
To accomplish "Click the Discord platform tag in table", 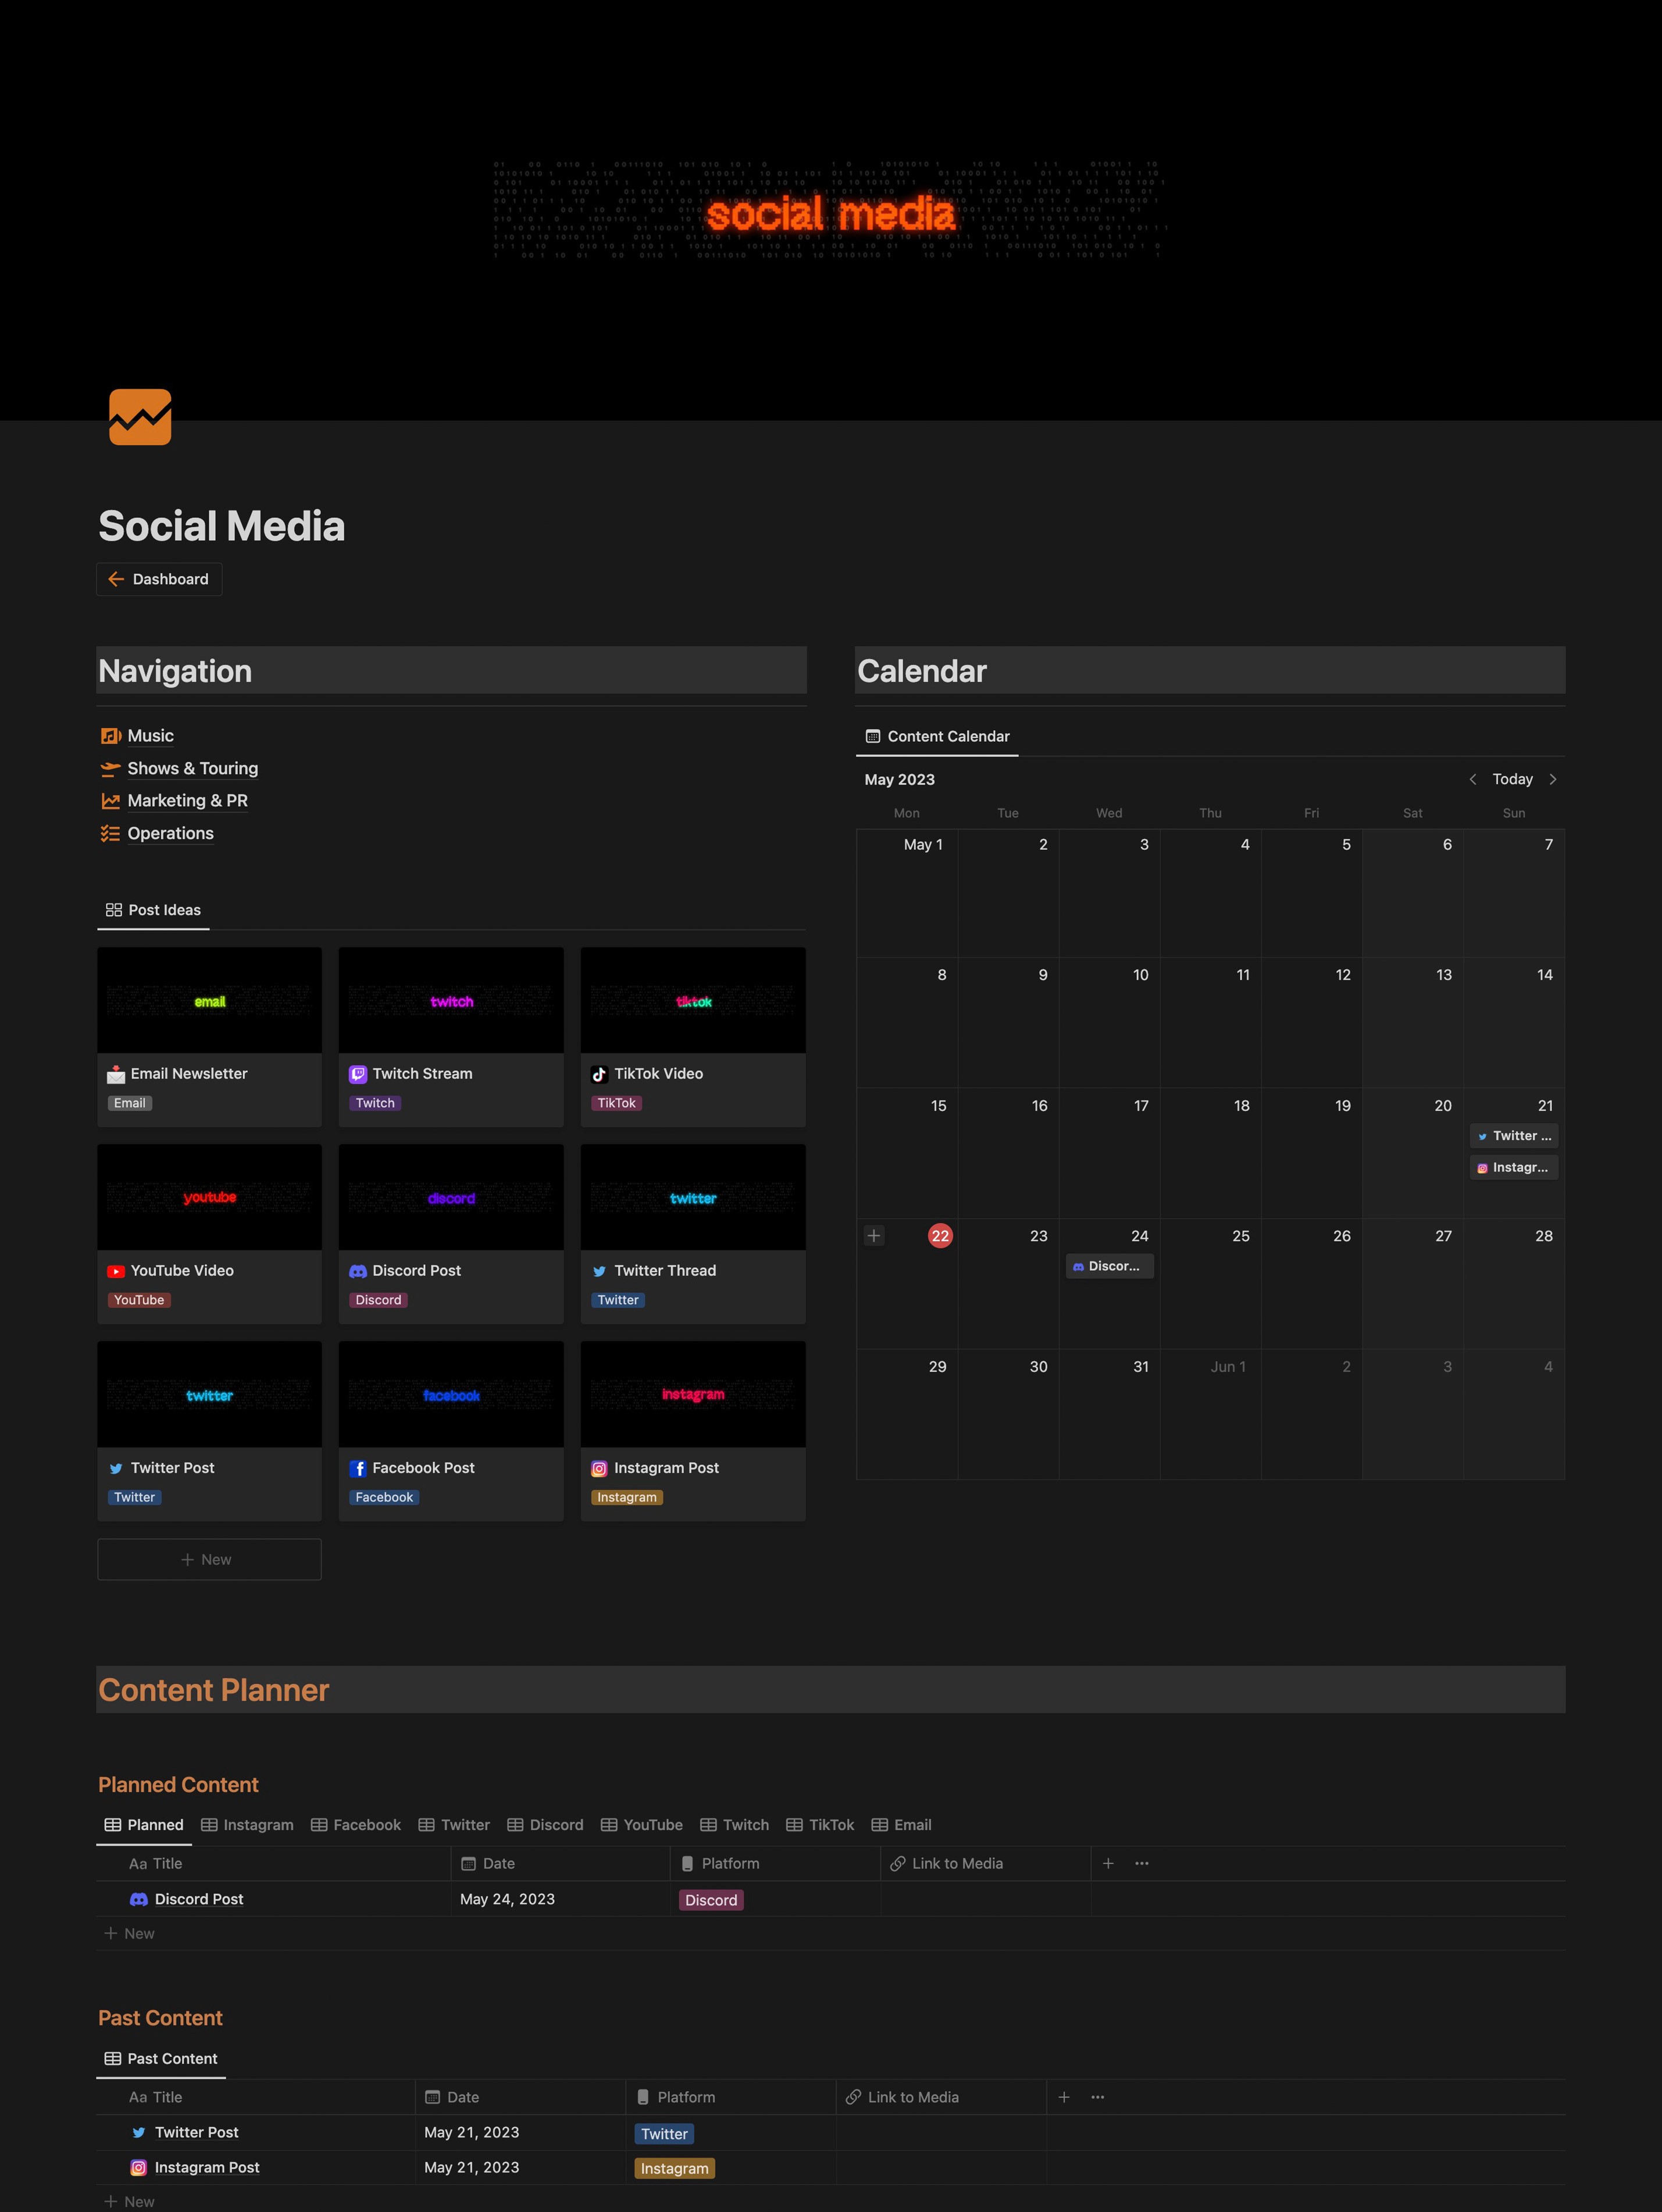I will [x=711, y=1900].
